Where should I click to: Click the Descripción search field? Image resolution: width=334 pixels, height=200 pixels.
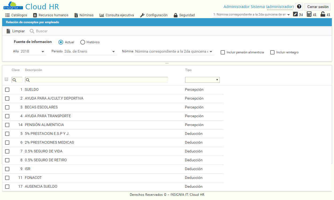[96, 80]
